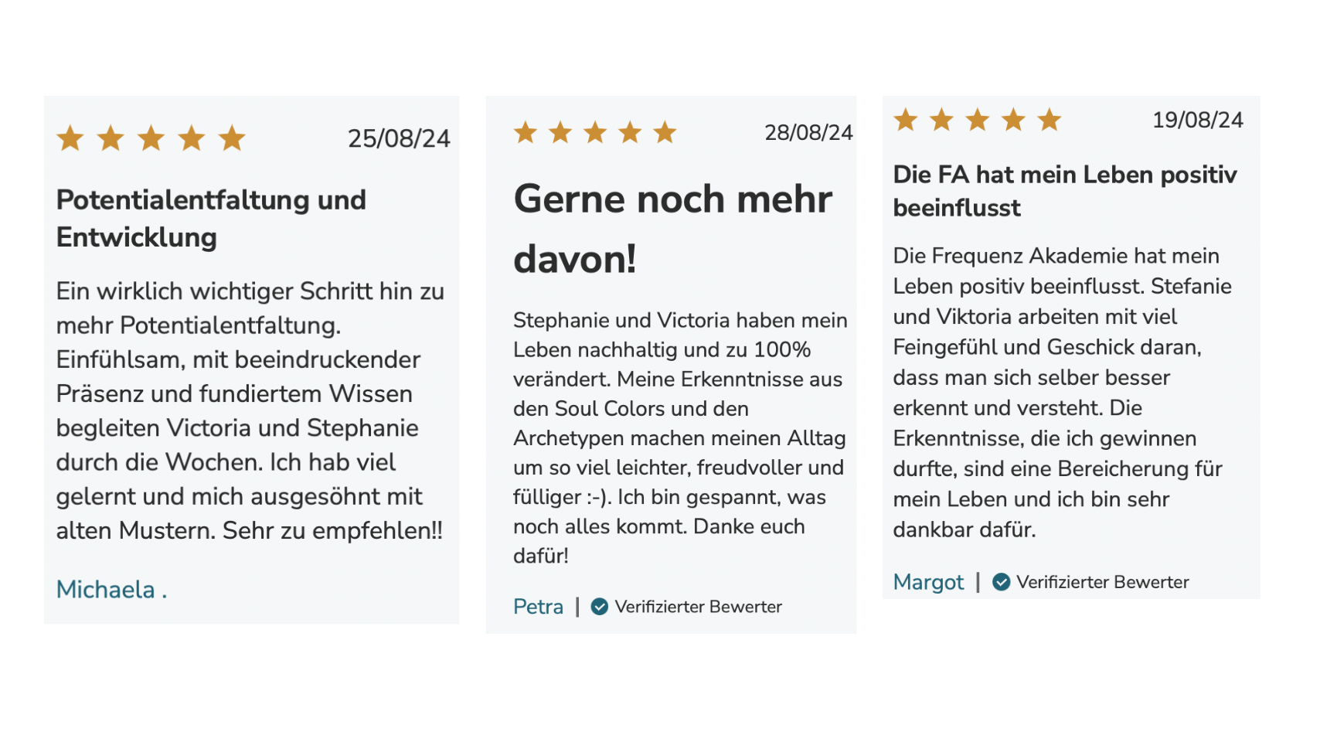Click the date 19/08/24
The image size is (1320, 742).
tap(1198, 120)
